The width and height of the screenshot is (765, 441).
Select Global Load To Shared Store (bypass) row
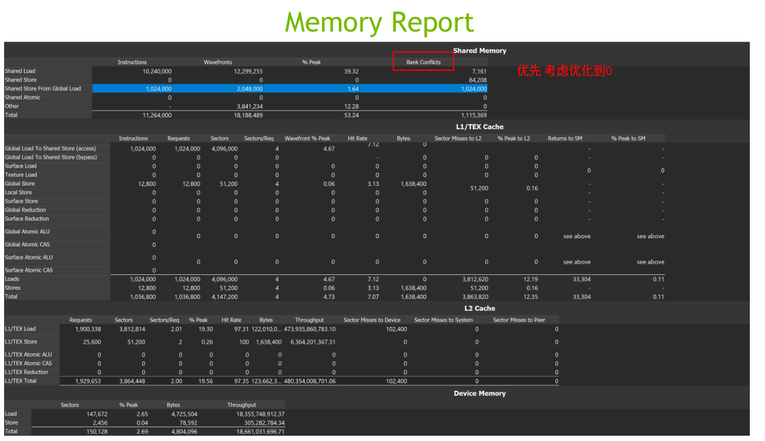point(51,157)
